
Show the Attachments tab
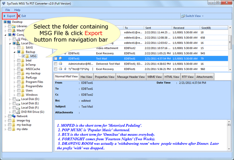(204, 77)
